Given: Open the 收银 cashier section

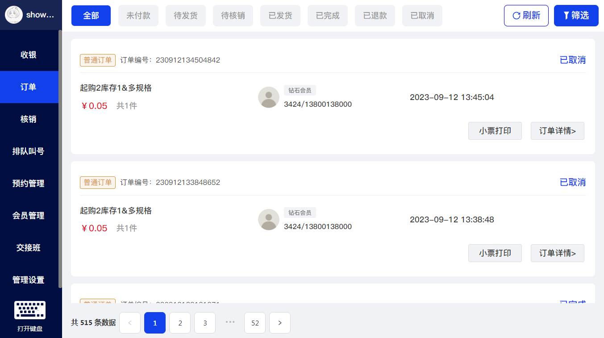Looking at the screenshot, I should pos(29,54).
